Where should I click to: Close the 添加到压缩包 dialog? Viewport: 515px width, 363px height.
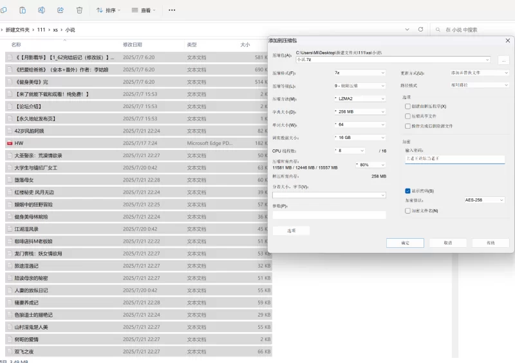click(507, 41)
